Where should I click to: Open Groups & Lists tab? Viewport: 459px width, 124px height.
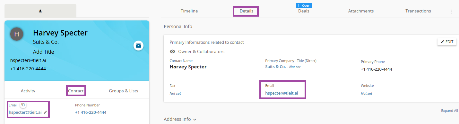click(x=124, y=91)
